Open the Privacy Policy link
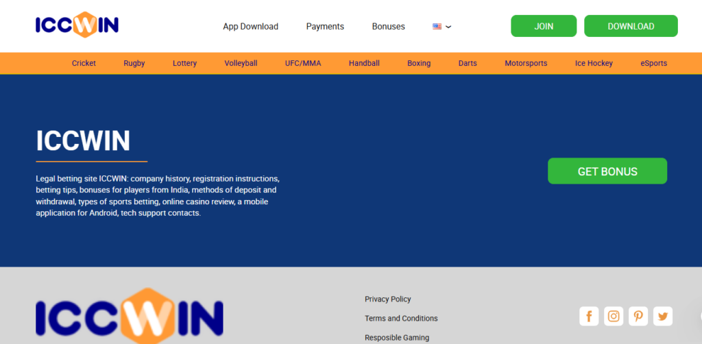 pos(388,299)
